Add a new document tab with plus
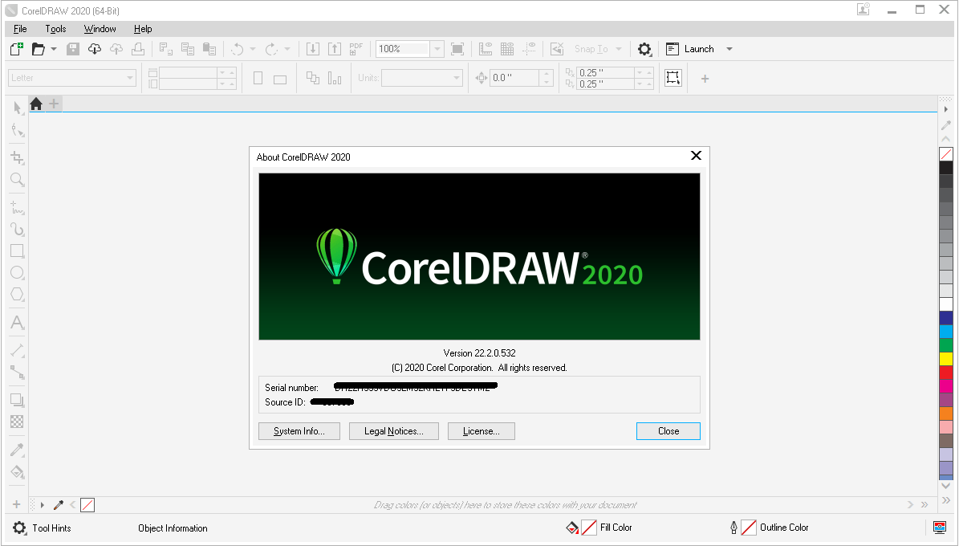 tap(54, 104)
